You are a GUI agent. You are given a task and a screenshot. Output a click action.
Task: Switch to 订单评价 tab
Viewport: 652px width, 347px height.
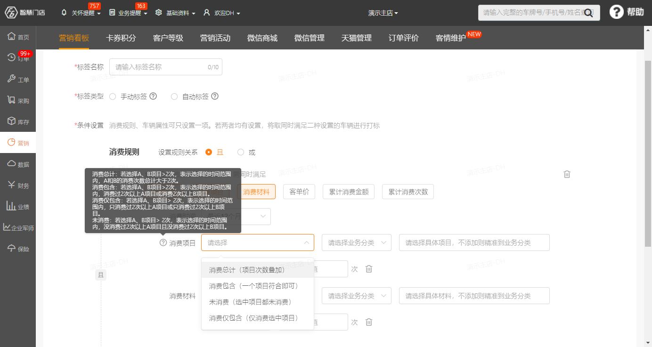(x=404, y=38)
